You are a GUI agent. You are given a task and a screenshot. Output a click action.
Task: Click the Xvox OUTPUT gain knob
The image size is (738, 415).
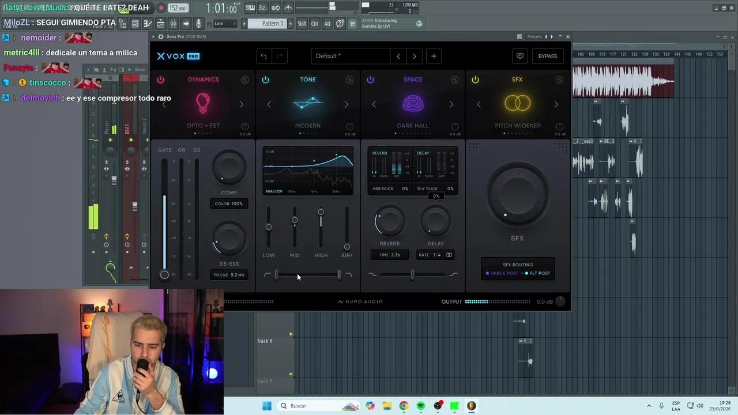[560, 301]
